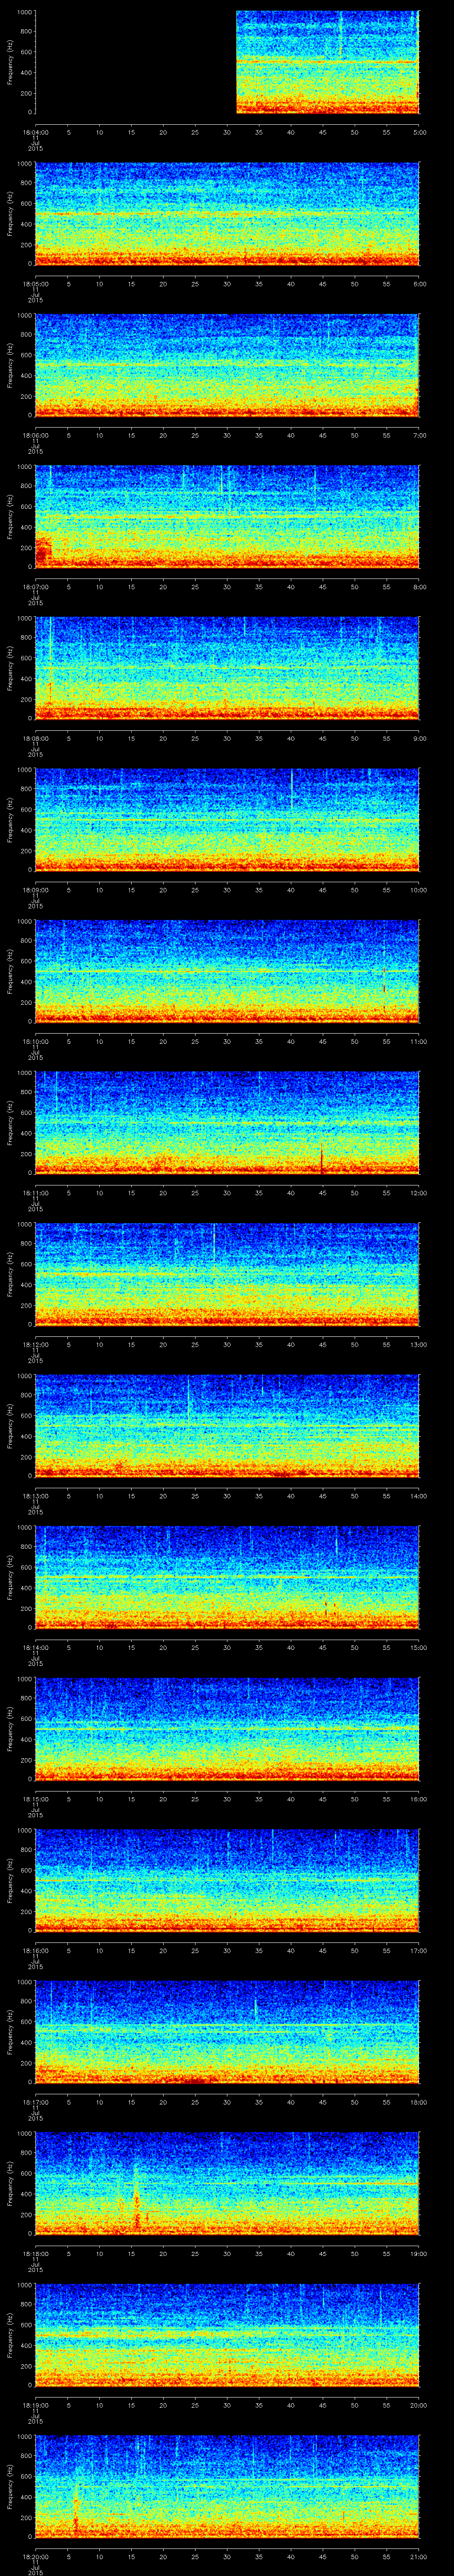Click the 18:12:00 start time label
The width and height of the screenshot is (454, 2576).
[x=35, y=1344]
